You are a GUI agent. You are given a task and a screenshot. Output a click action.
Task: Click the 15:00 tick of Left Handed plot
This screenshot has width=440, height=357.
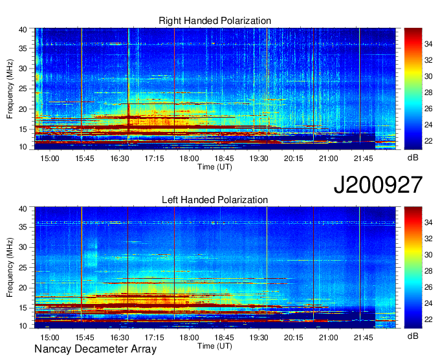pyautogui.click(x=50, y=338)
